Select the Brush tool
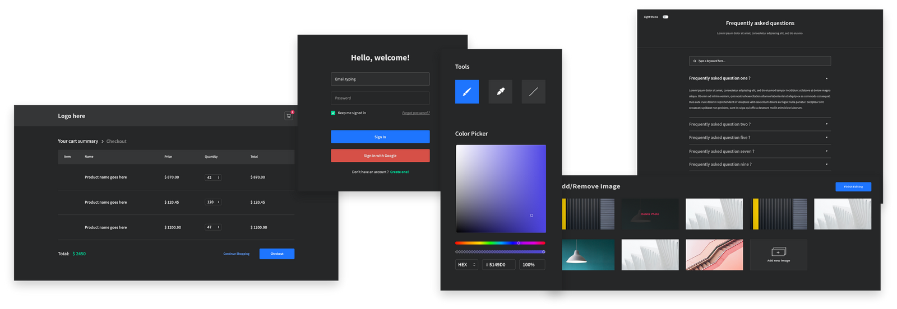Screen dimensions: 897x309 click(x=466, y=92)
